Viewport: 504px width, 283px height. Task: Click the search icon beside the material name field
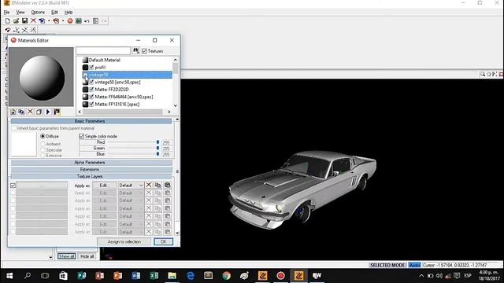pyautogui.click(x=136, y=50)
